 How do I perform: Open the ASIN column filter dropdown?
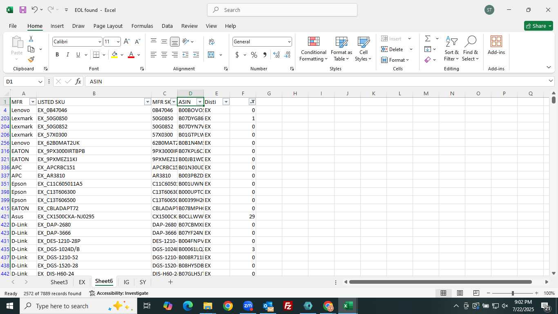(x=200, y=102)
